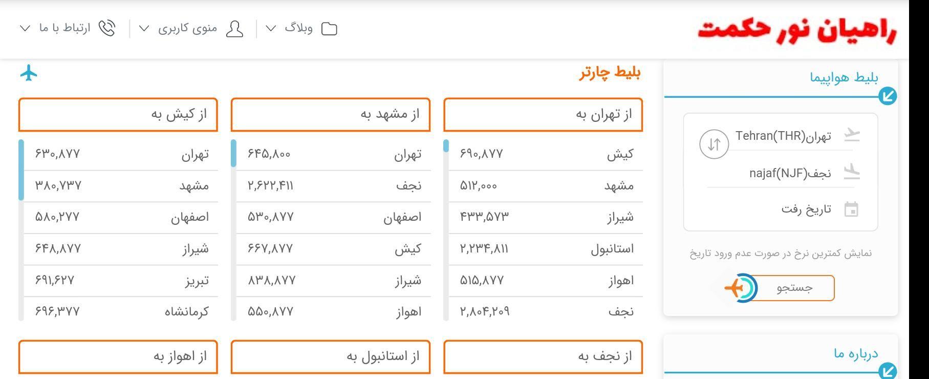Expand the ارتباط با ما dropdown chevron

pos(25,28)
